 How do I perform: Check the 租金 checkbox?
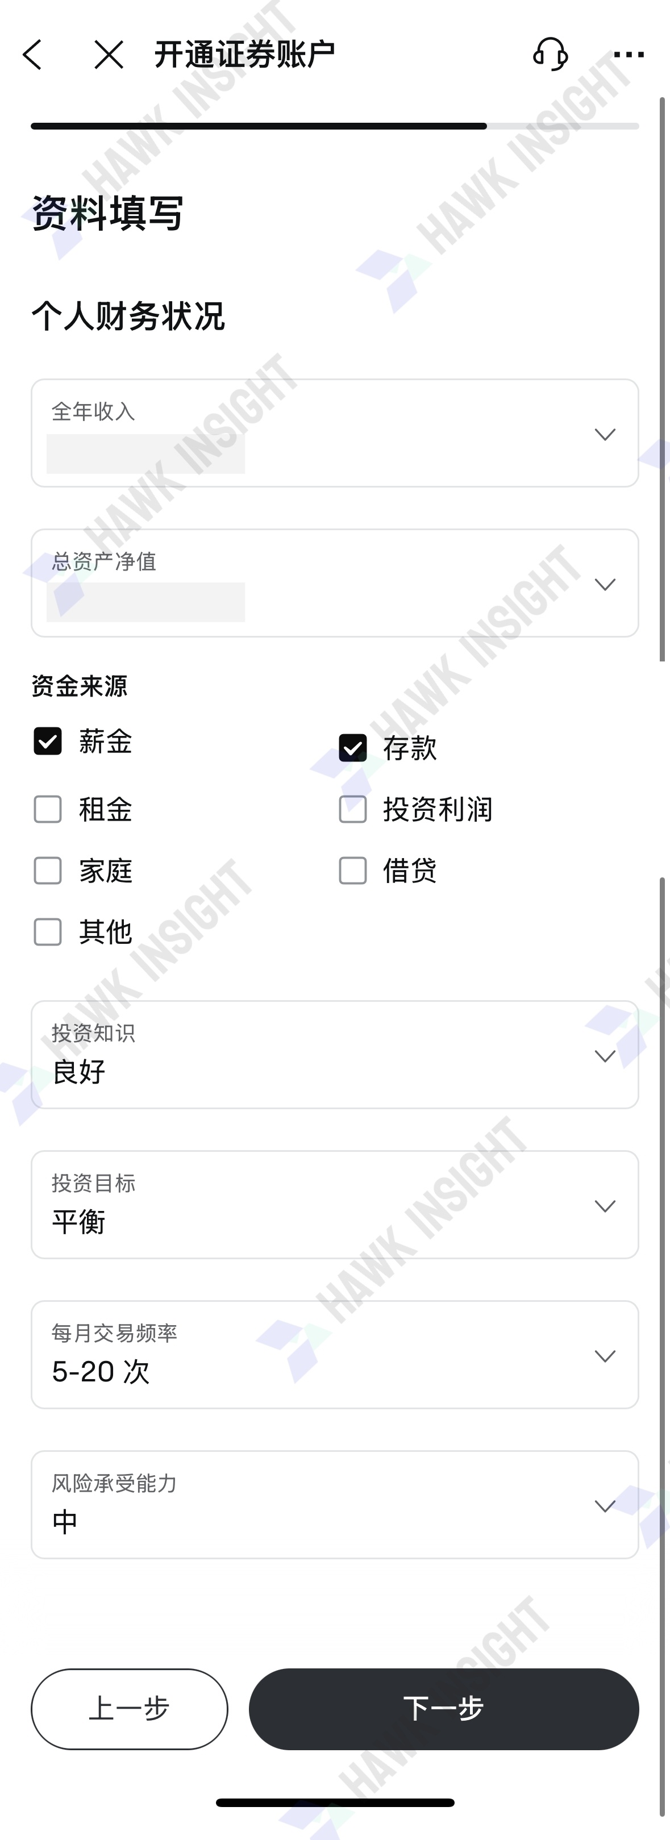click(48, 809)
